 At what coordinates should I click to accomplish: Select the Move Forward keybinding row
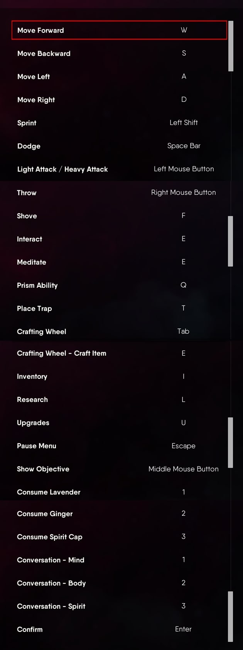(x=119, y=30)
